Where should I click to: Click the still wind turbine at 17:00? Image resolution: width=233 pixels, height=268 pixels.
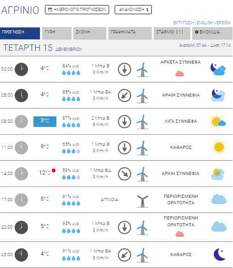pyautogui.click(x=143, y=201)
